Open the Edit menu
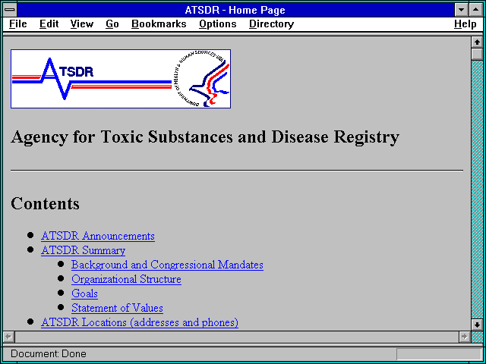Image resolution: width=486 pixels, height=364 pixels. (49, 24)
